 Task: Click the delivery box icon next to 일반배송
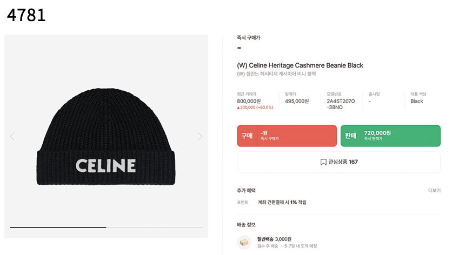coord(244,242)
